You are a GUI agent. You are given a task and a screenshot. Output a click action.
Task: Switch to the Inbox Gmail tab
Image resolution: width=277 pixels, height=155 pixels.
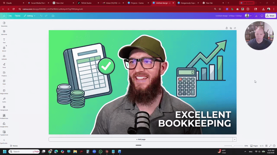click(113, 3)
